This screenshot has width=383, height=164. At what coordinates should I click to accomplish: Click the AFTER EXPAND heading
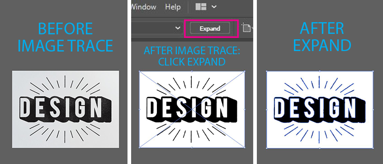(322, 37)
